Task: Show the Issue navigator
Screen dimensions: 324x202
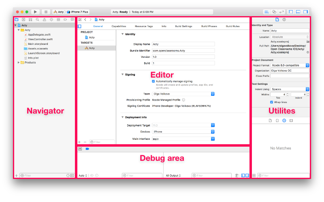Action: (x=45, y=19)
